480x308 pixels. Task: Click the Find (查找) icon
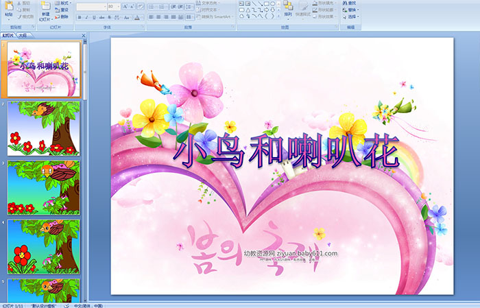pyautogui.click(x=351, y=3)
